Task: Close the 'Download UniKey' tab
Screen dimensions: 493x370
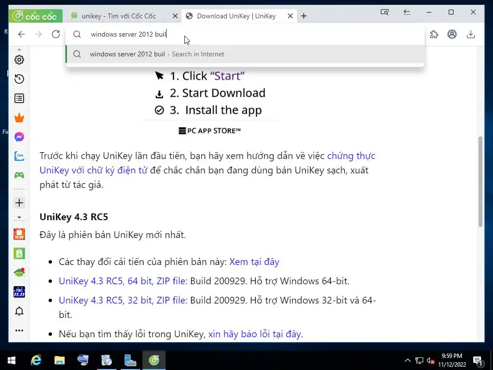Action: [290, 16]
